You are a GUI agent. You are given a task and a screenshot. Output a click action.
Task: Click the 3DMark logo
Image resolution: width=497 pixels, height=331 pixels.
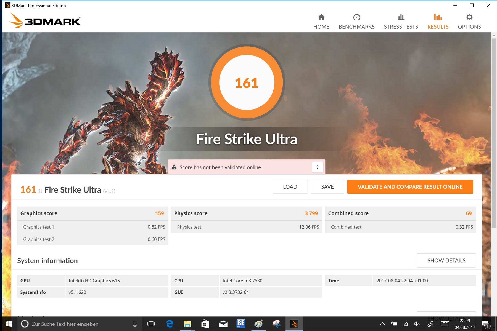click(45, 21)
